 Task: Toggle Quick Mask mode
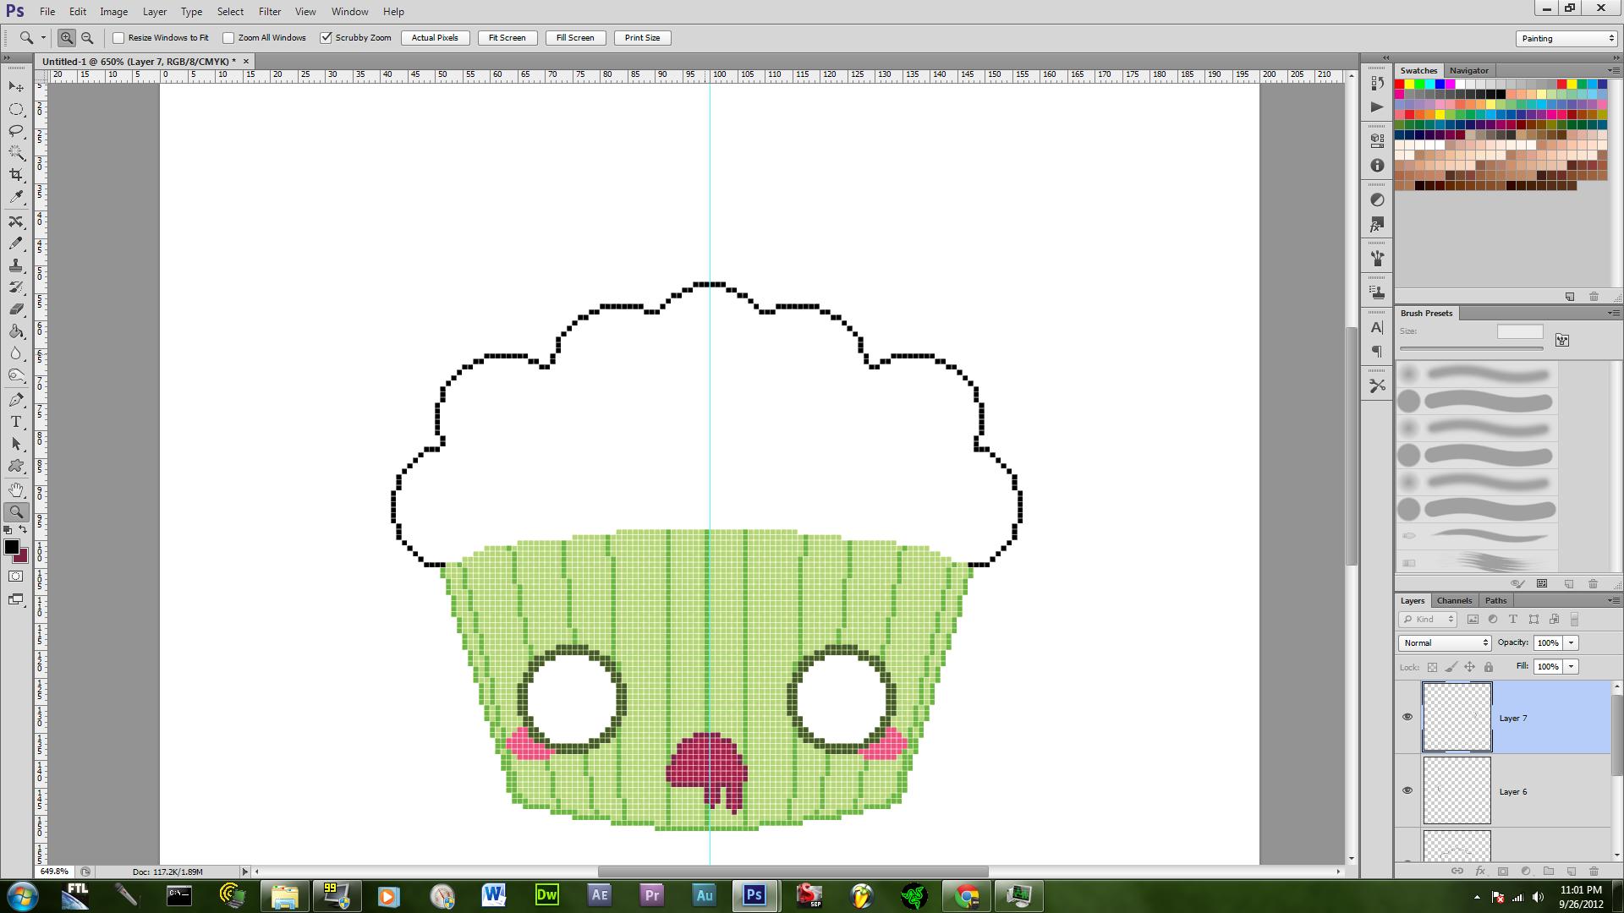pyautogui.click(x=16, y=577)
